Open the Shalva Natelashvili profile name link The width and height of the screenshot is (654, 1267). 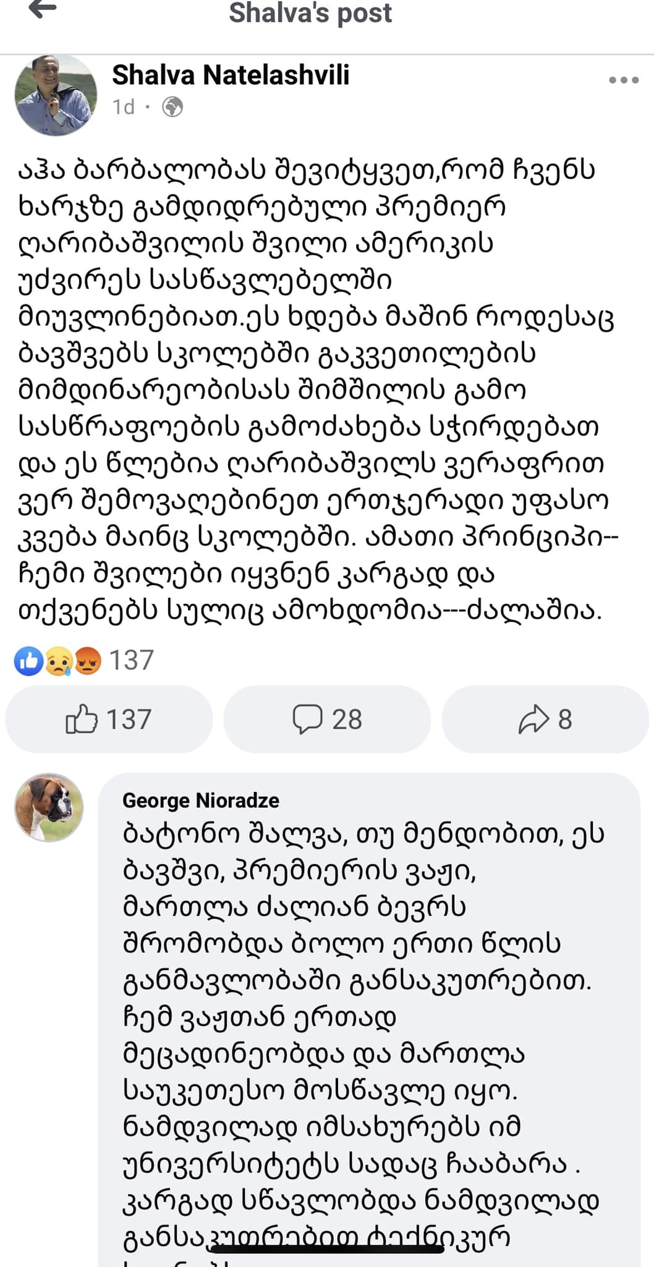231,75
